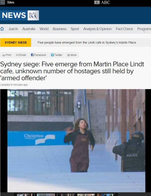
Task: Visit the Fact Check page
Action: [124, 29]
